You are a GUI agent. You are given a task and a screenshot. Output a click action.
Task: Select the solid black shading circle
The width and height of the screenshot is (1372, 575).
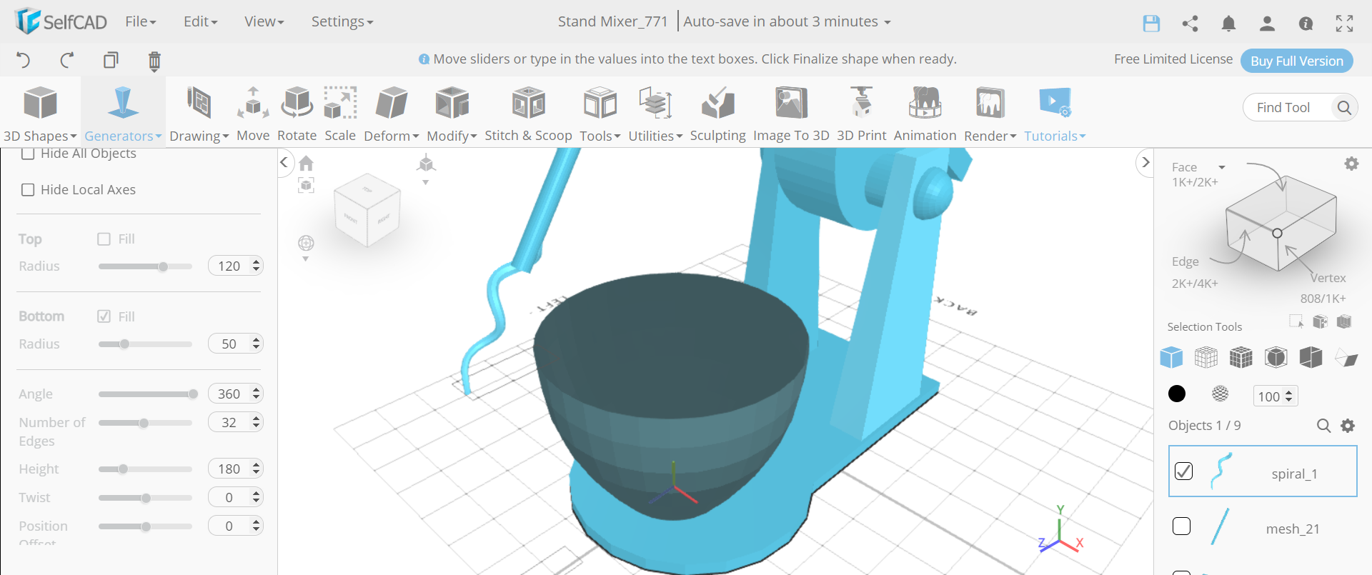pos(1176,394)
